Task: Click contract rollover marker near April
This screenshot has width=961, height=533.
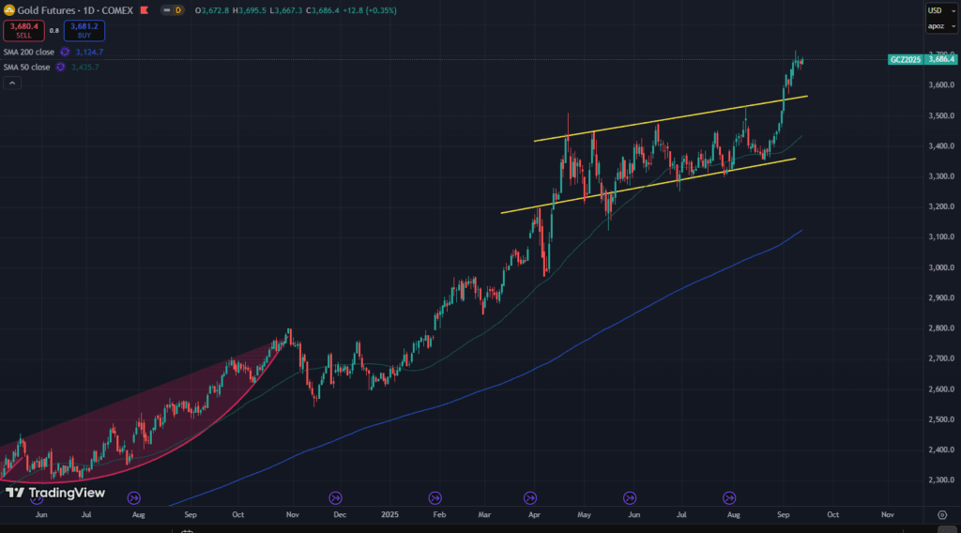Action: click(x=530, y=497)
